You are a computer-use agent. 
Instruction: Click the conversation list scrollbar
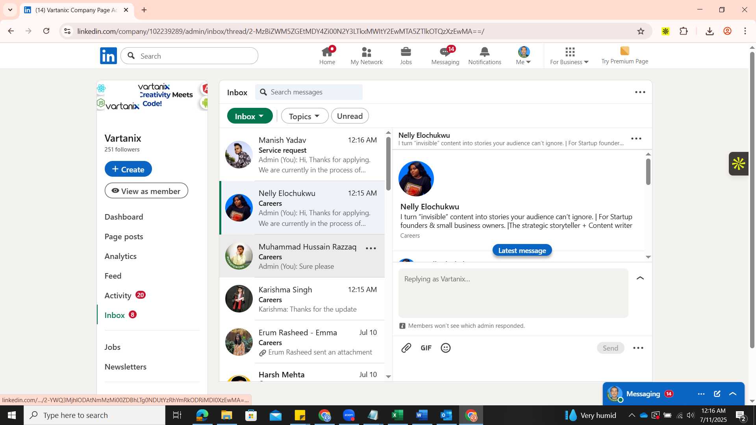[x=388, y=163]
